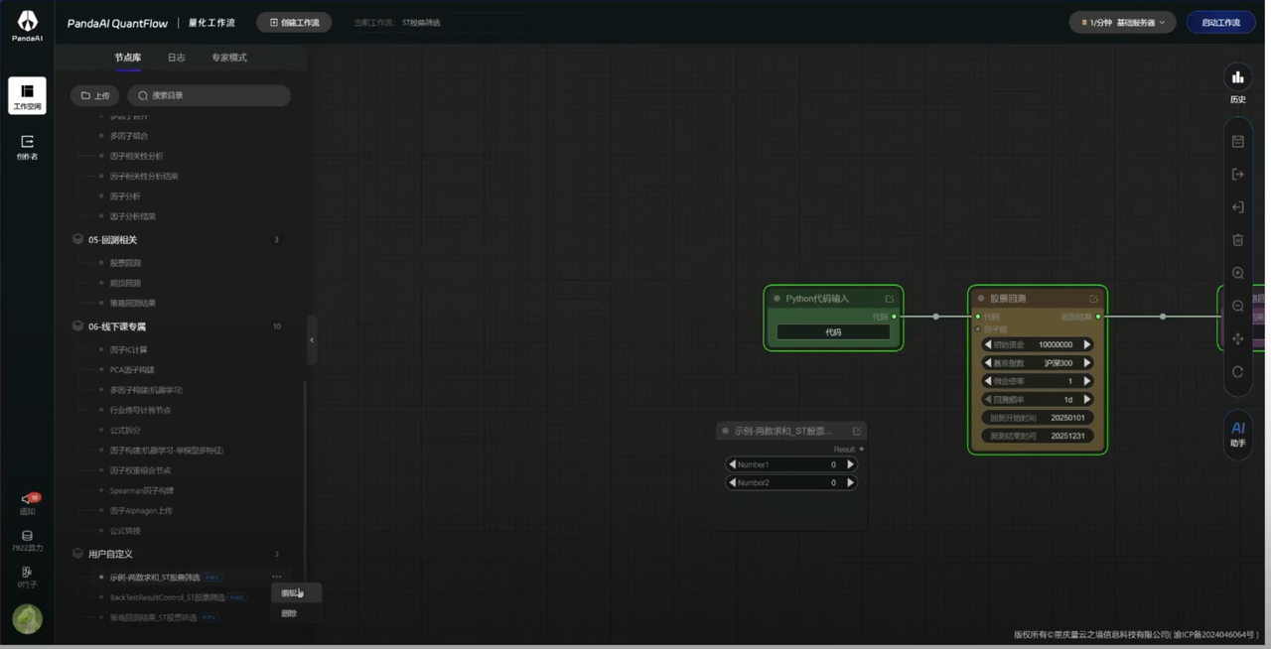Click the zoom out magnifier icon
1271x649 pixels.
[x=1237, y=306]
